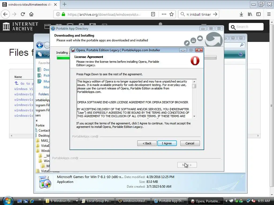Click the search go arrow in Firefox
Viewport: 274px width, 205px height.
215,14
